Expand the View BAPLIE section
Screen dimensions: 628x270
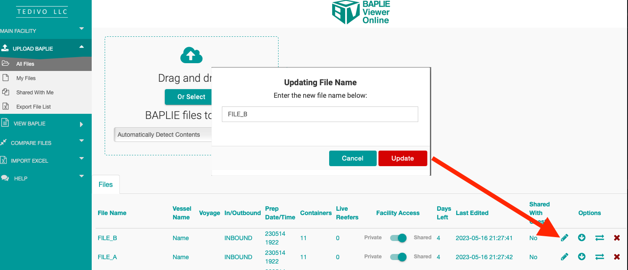(x=45, y=124)
